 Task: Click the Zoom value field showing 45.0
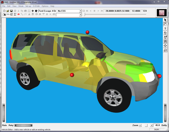pos(157,125)
